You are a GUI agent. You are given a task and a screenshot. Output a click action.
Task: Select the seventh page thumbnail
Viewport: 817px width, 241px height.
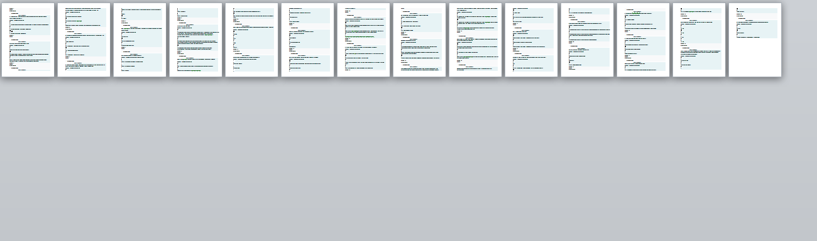(x=363, y=40)
